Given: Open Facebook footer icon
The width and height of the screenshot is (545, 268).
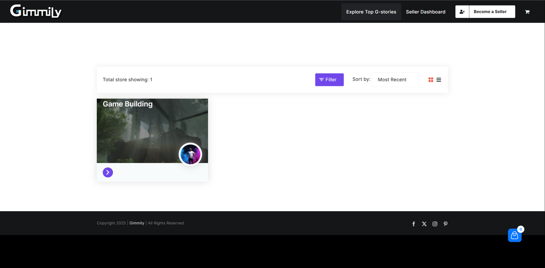Looking at the screenshot, I should tap(414, 224).
